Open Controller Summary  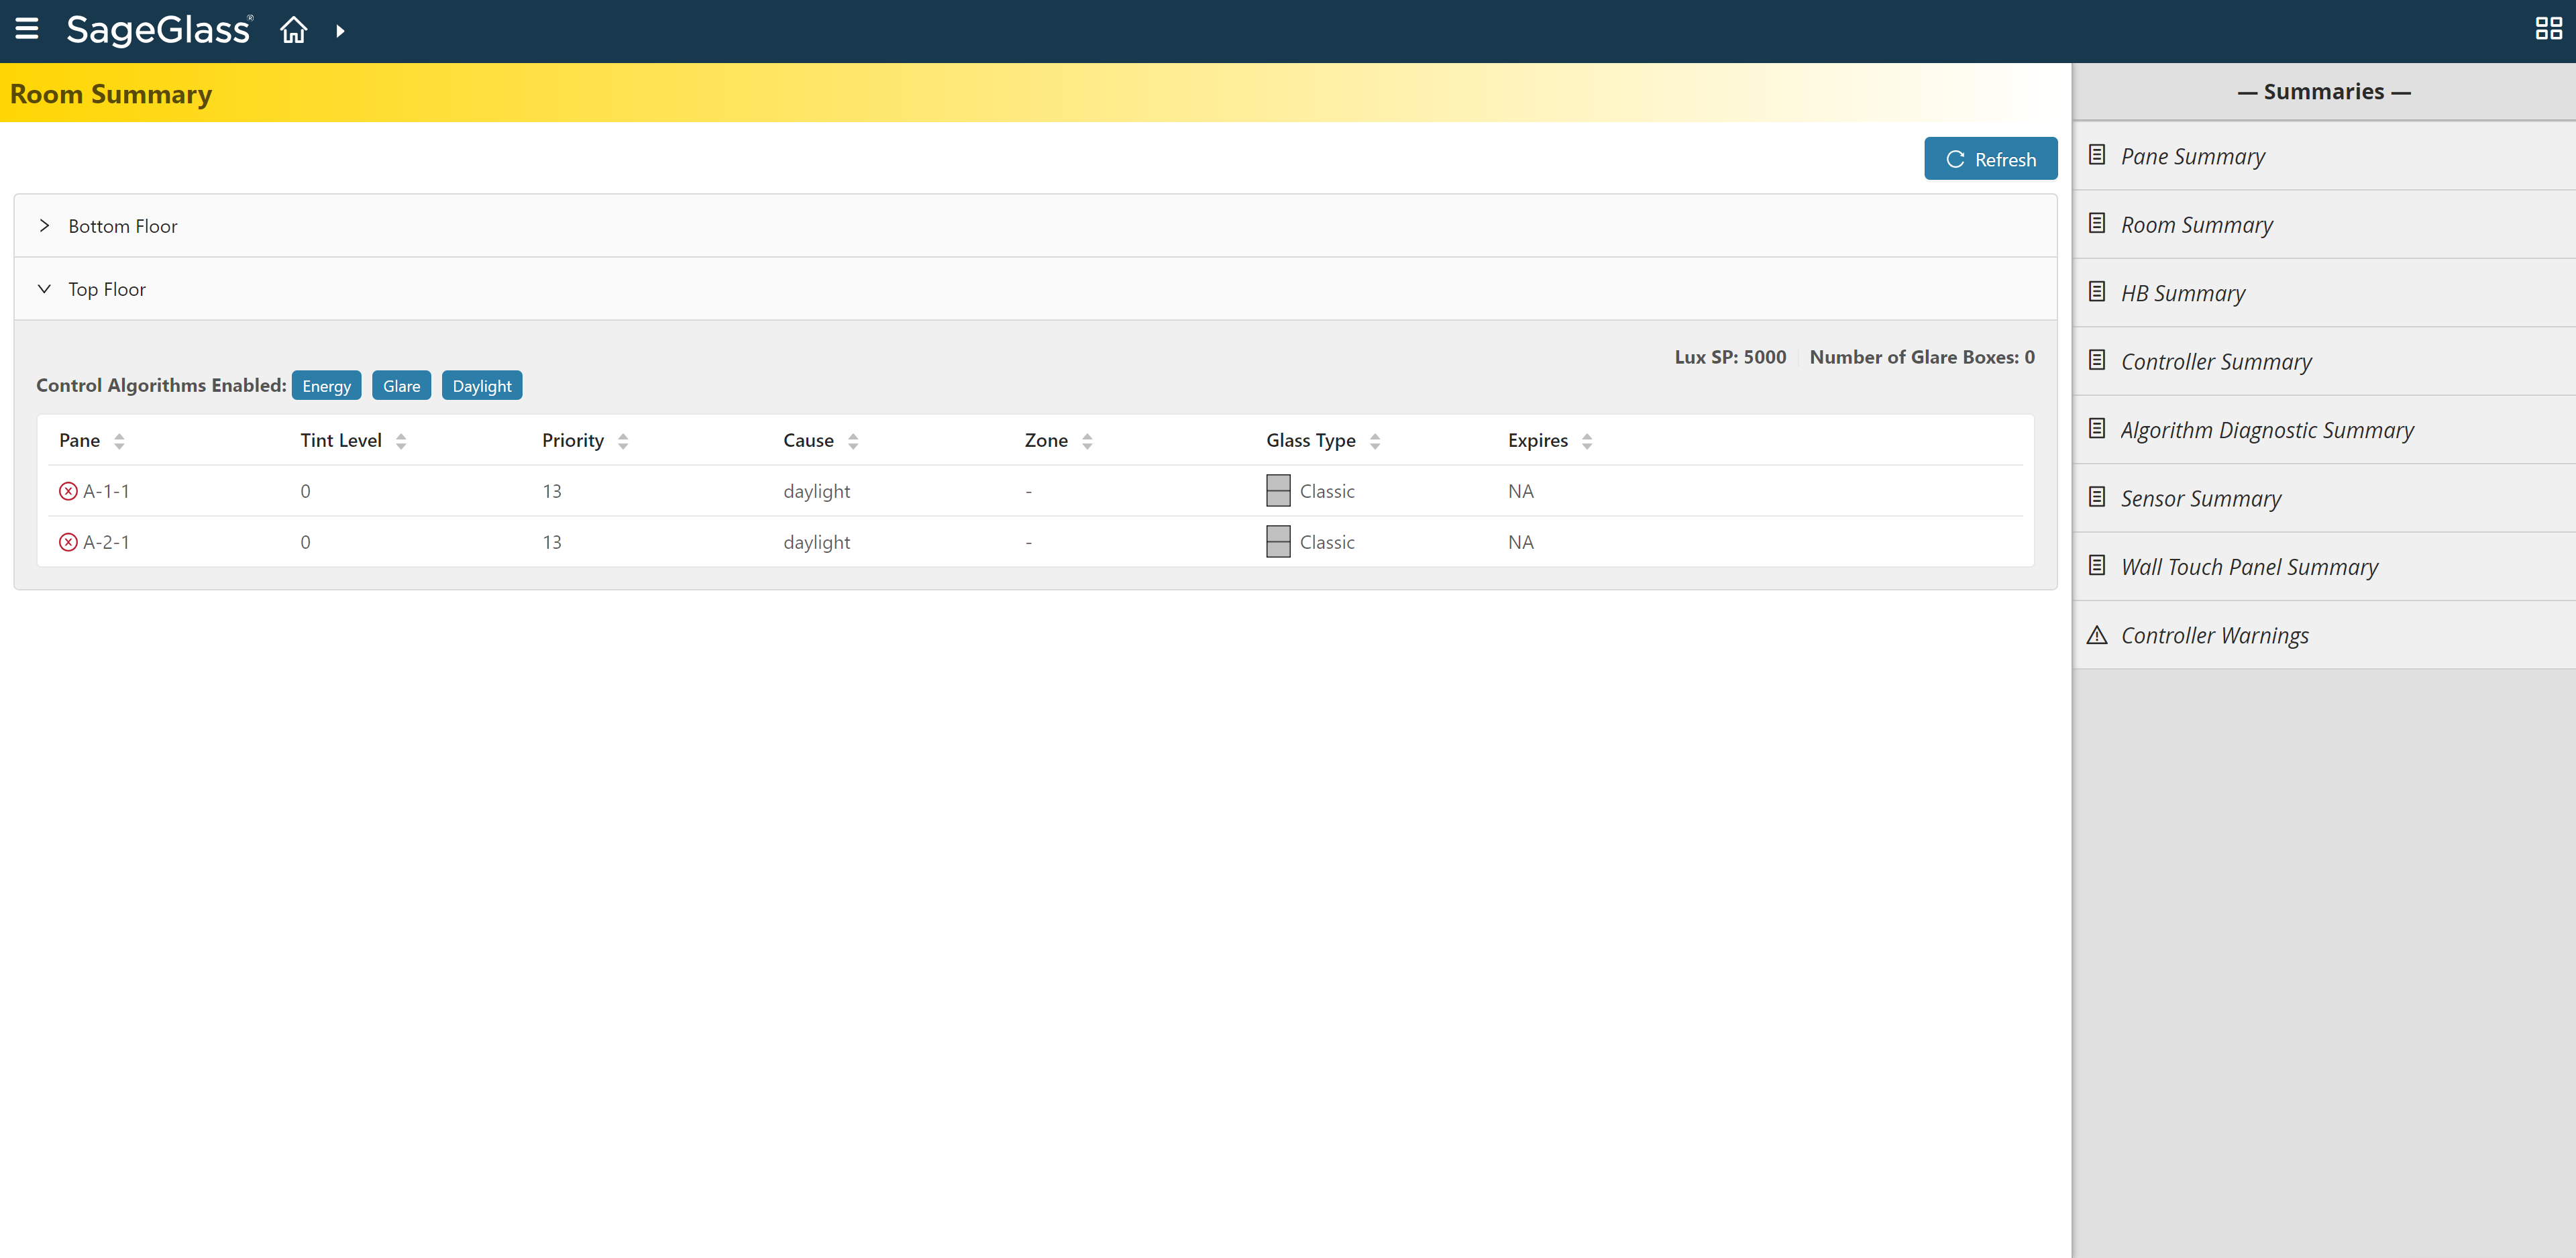pos(2324,361)
